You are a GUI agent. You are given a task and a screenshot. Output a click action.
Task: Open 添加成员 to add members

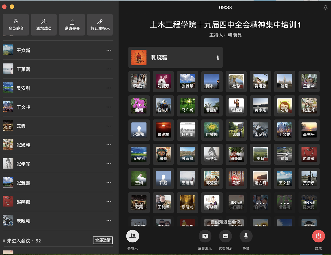(44, 22)
